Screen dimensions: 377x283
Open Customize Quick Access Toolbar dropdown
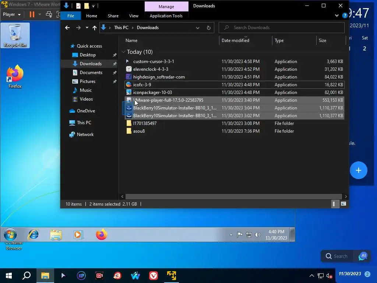click(x=93, y=6)
